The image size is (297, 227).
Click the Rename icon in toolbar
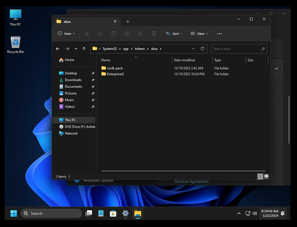coord(127,33)
